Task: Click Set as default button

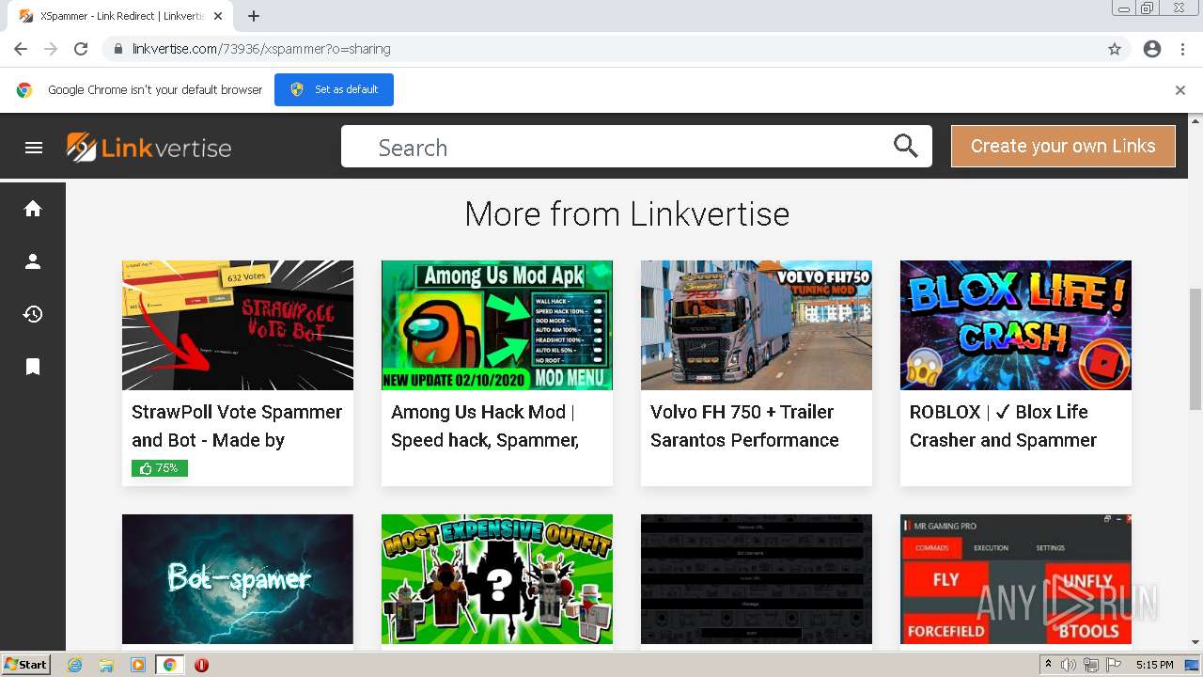Action: 334,89
